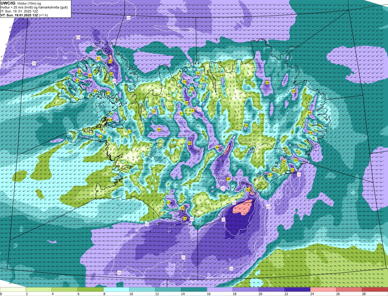Click the yellow "43" maximum gust label
388x296 pixels.
[248, 190]
